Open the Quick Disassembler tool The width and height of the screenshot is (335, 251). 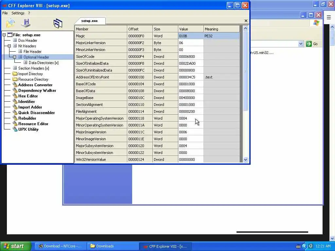point(37,113)
